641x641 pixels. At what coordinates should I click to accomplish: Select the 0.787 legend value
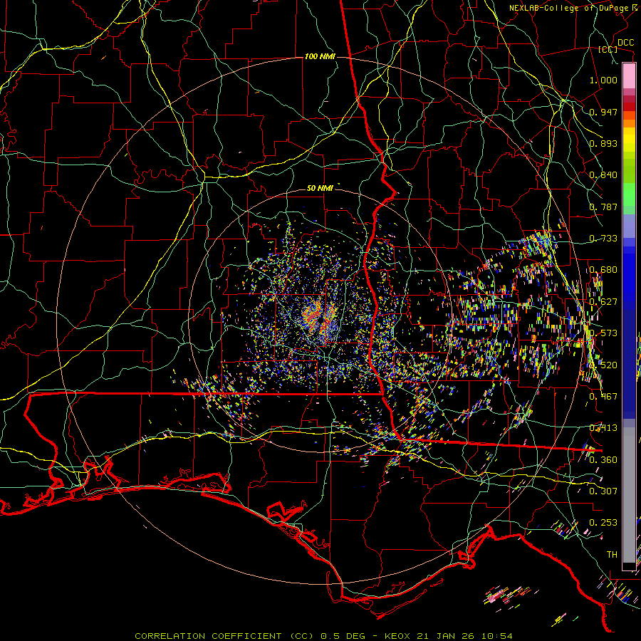603,207
